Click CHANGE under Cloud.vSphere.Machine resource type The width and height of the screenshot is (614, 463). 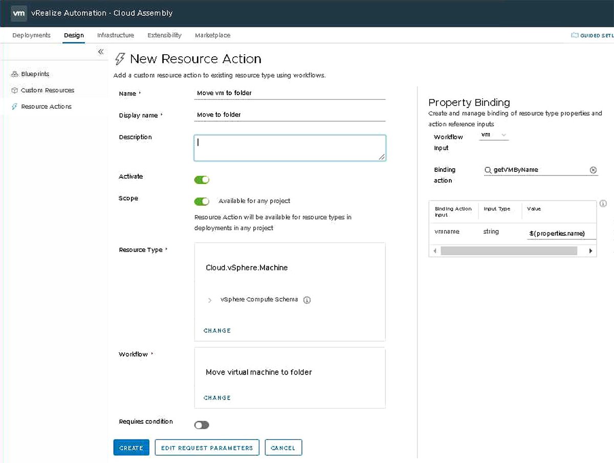pos(217,330)
